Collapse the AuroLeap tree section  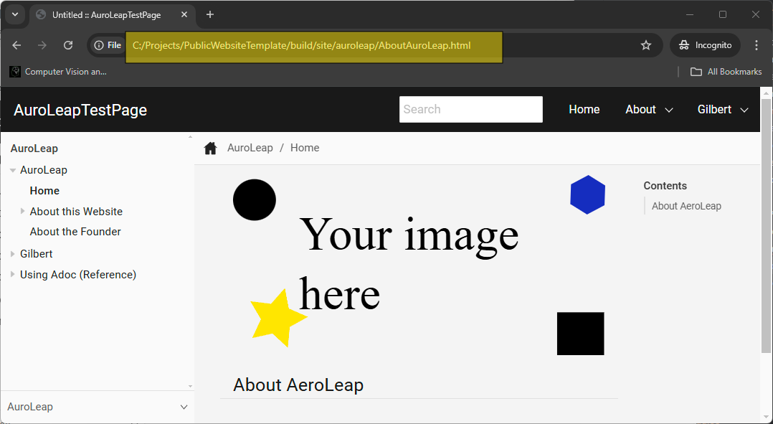[x=13, y=170]
